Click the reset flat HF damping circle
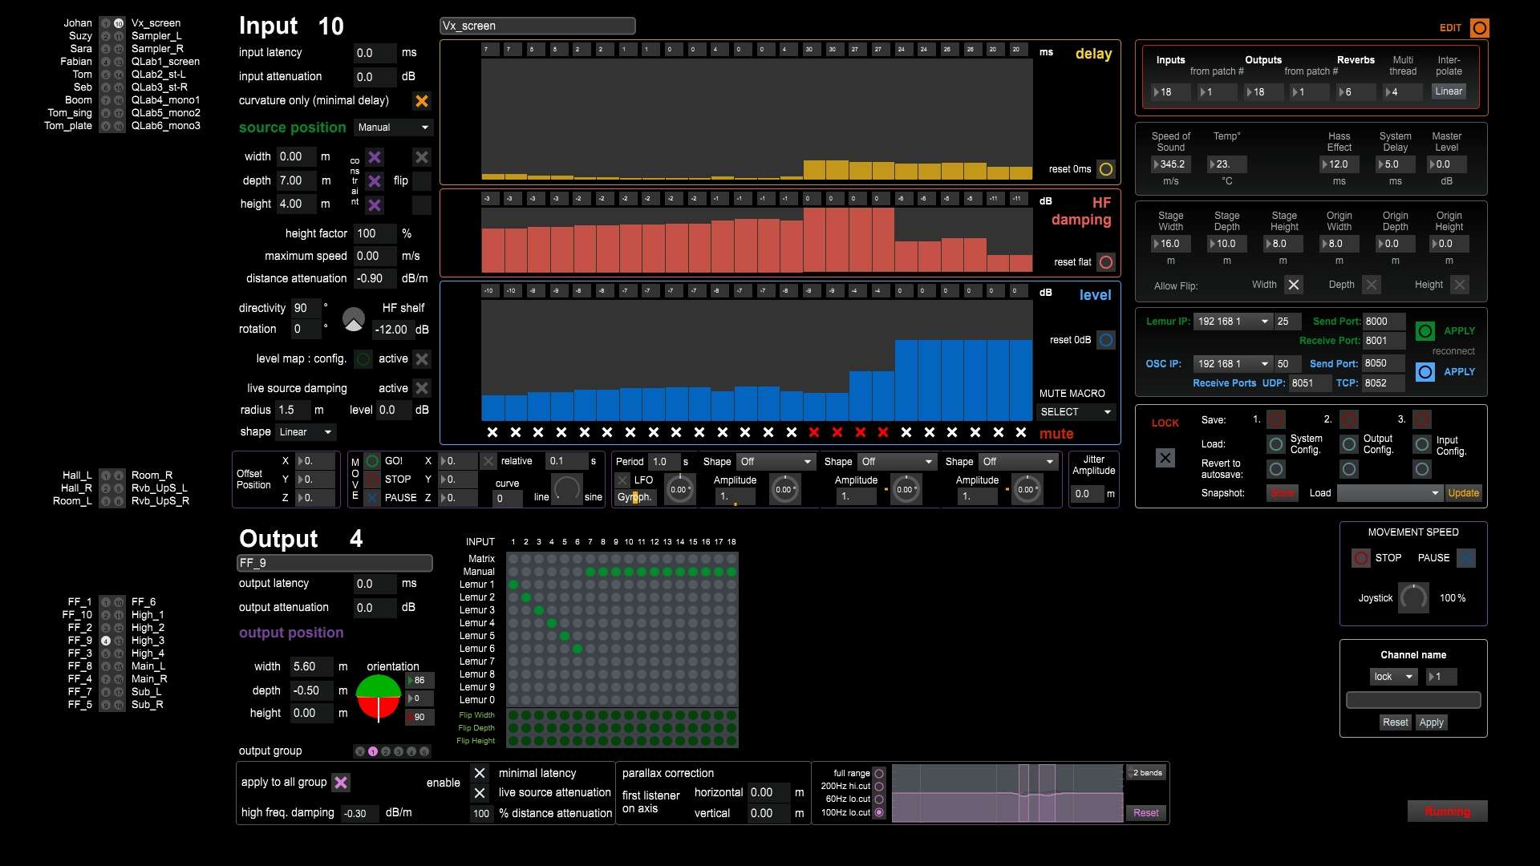This screenshot has width=1540, height=866. pos(1106,262)
